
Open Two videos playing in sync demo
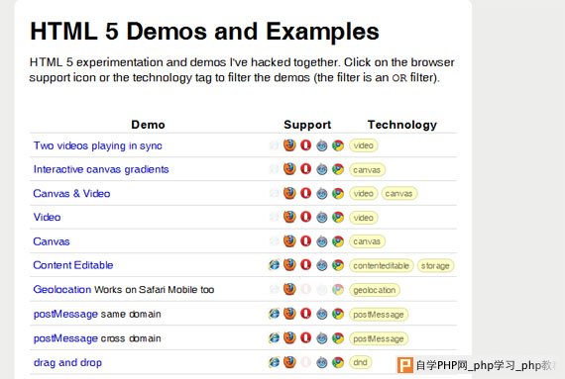click(98, 145)
